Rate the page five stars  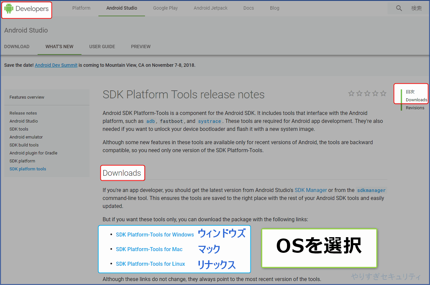383,93
